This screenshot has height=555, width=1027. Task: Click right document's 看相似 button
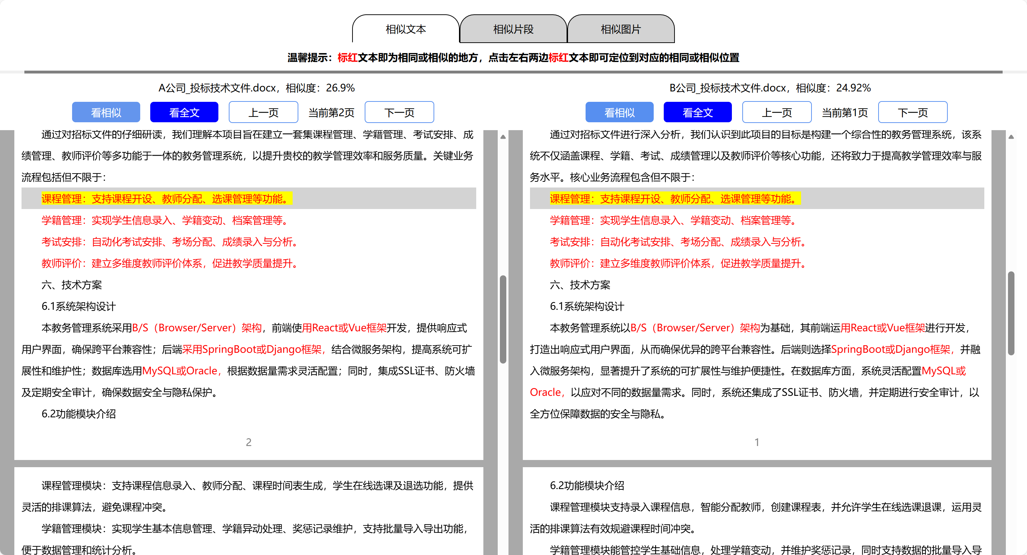coord(619,113)
